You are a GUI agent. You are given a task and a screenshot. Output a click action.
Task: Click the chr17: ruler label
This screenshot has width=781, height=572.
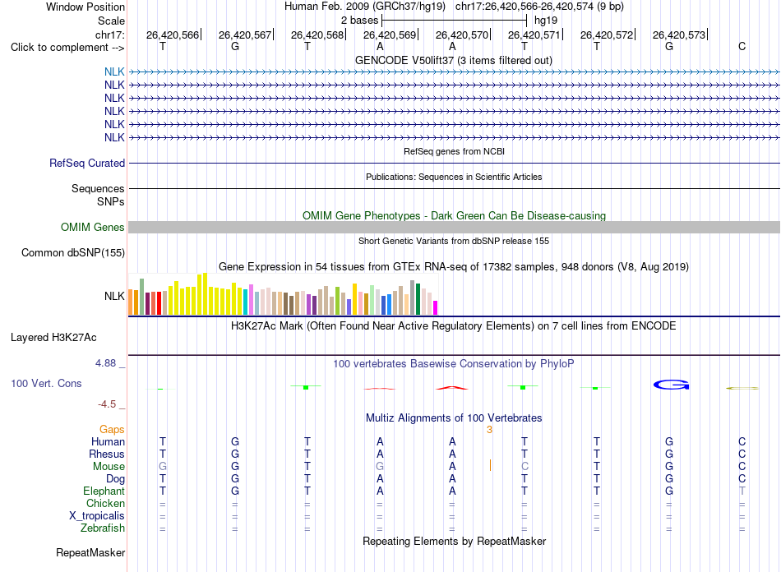tap(109, 35)
